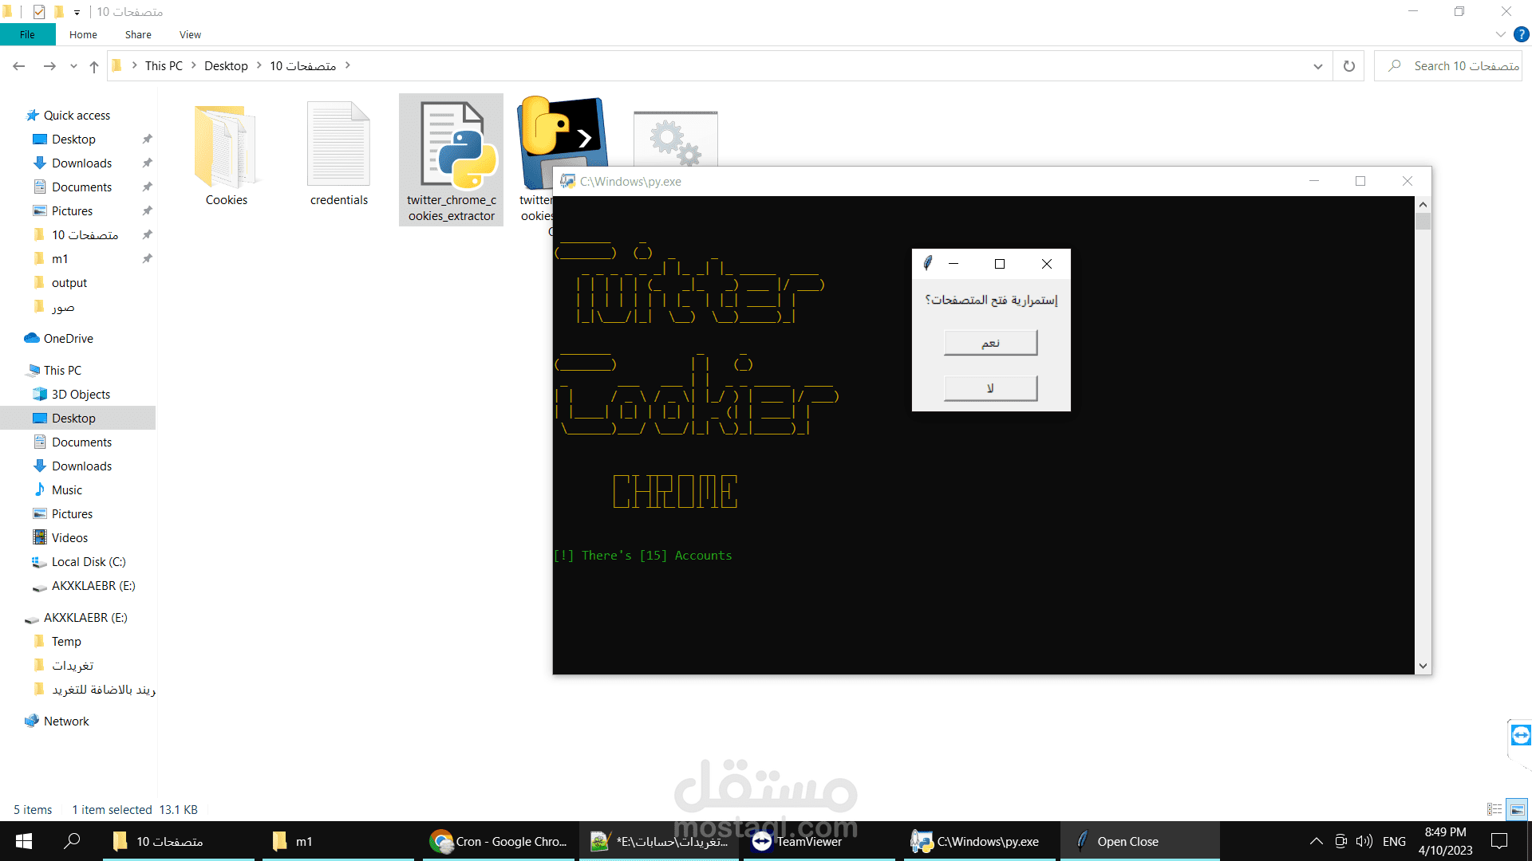Image resolution: width=1532 pixels, height=861 pixels.
Task: Expand chevron after Desktop breadcrumb
Action: click(259, 65)
